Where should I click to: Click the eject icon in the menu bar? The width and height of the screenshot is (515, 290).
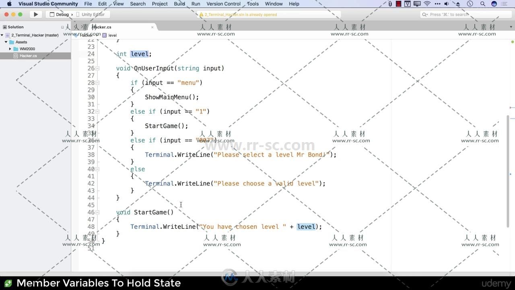point(458,4)
